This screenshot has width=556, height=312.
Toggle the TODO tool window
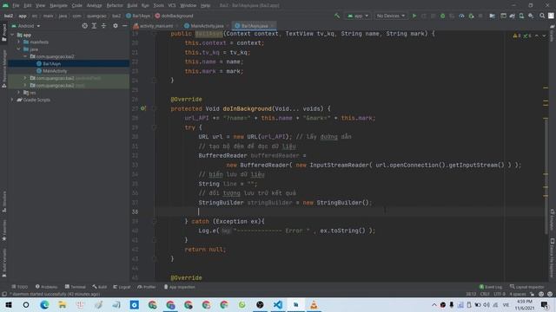19,287
